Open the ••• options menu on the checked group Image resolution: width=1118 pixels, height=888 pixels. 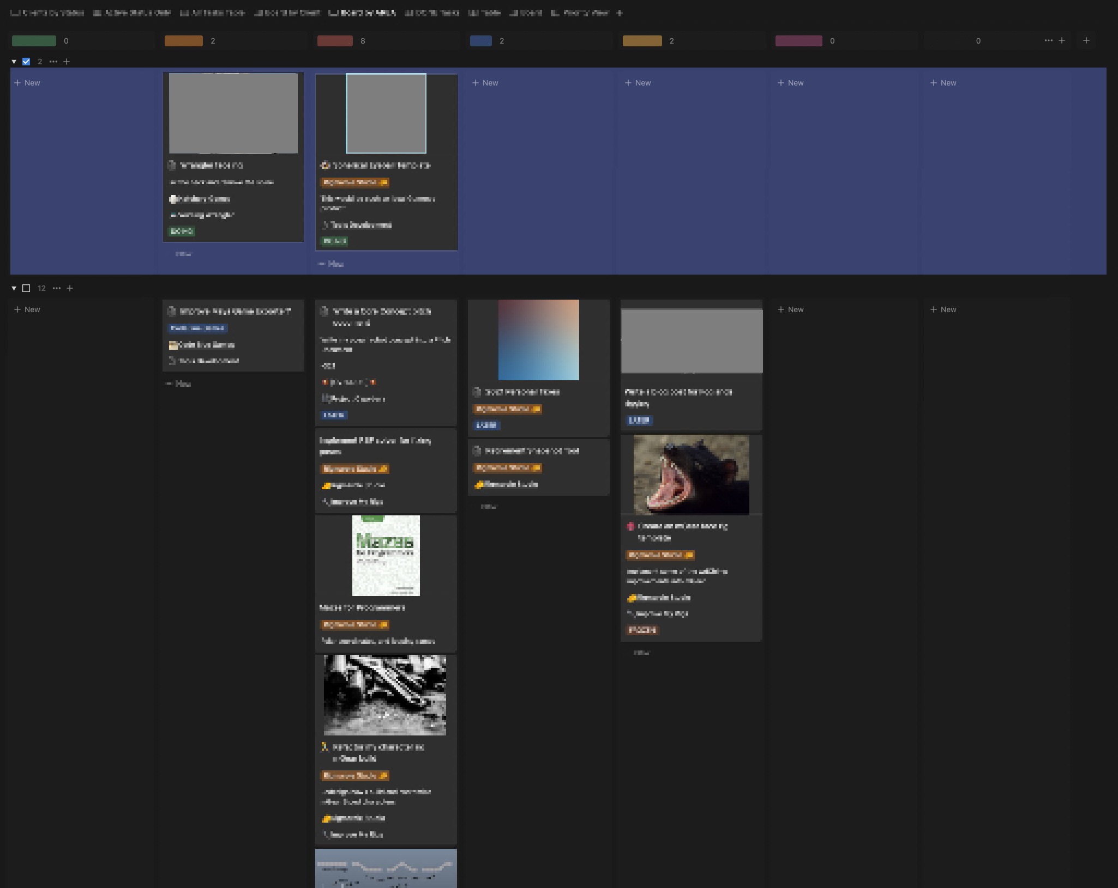(53, 62)
